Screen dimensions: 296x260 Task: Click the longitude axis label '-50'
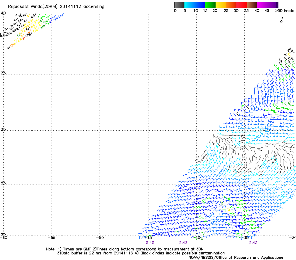click(x=100, y=238)
